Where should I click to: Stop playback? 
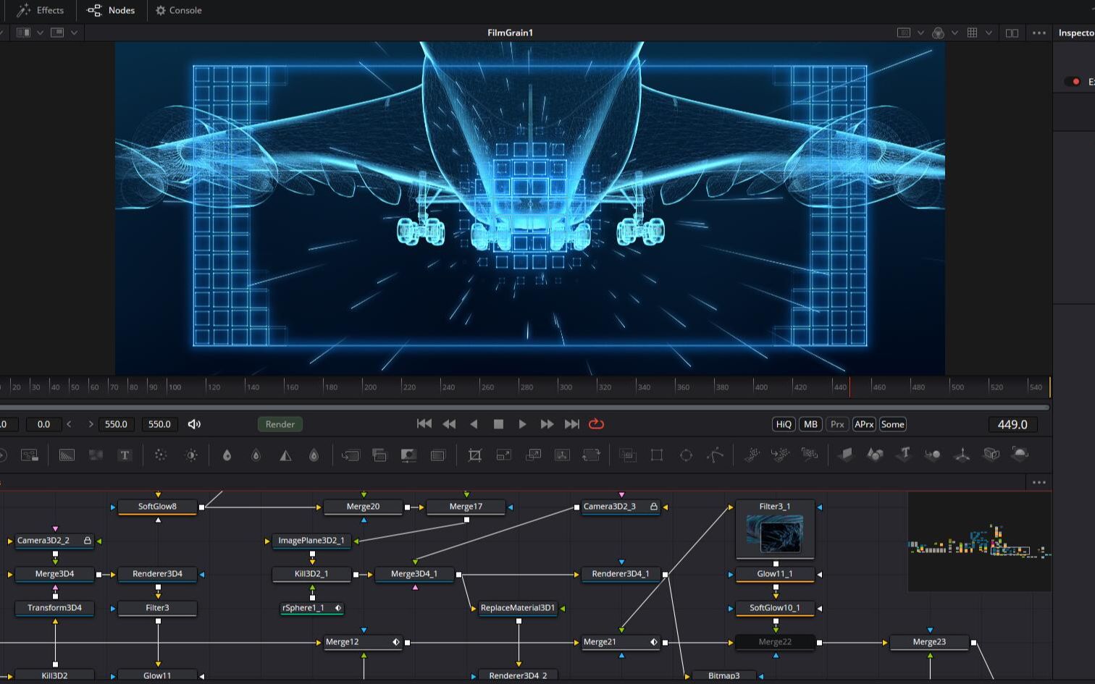point(498,424)
